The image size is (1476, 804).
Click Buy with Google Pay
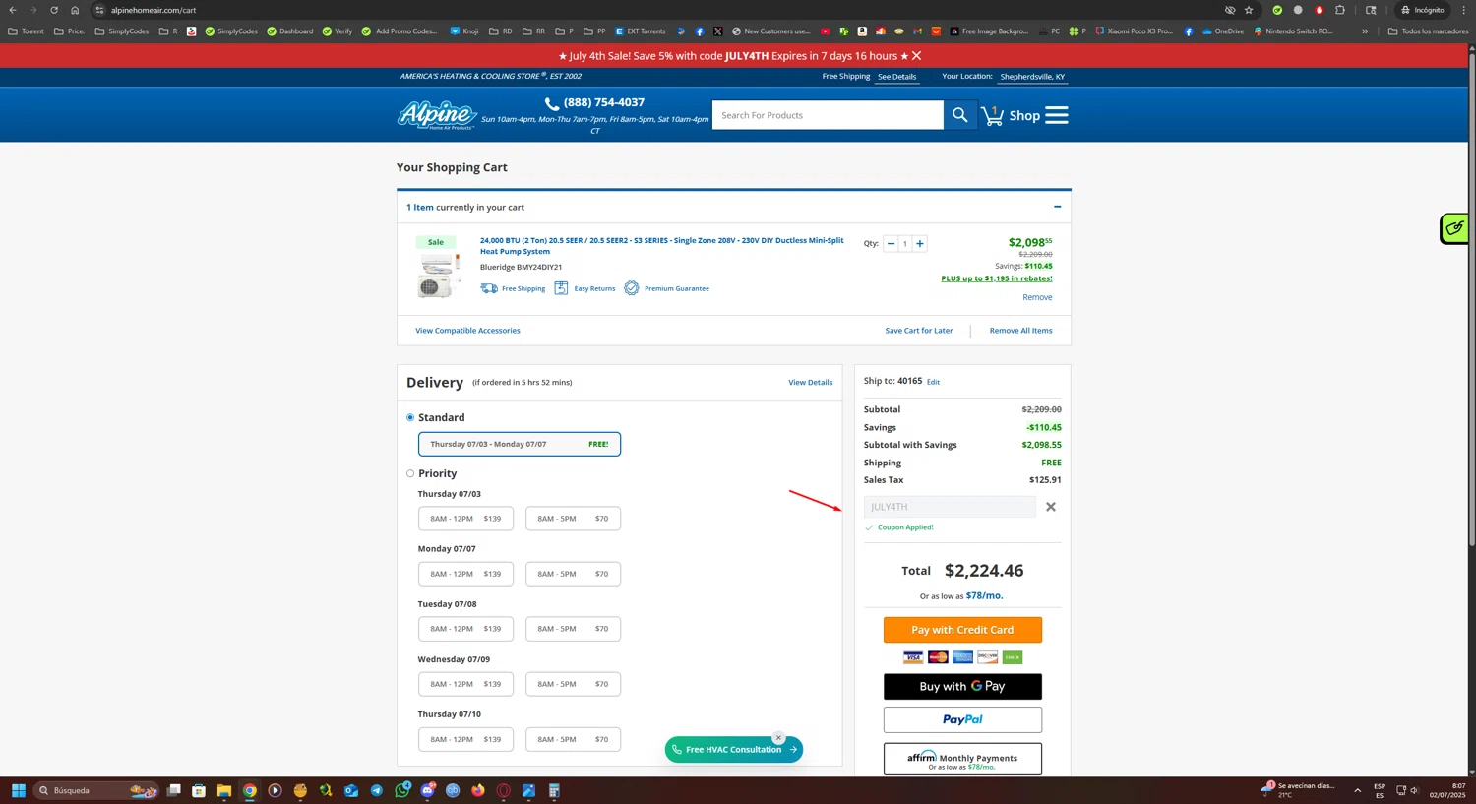[x=962, y=687]
